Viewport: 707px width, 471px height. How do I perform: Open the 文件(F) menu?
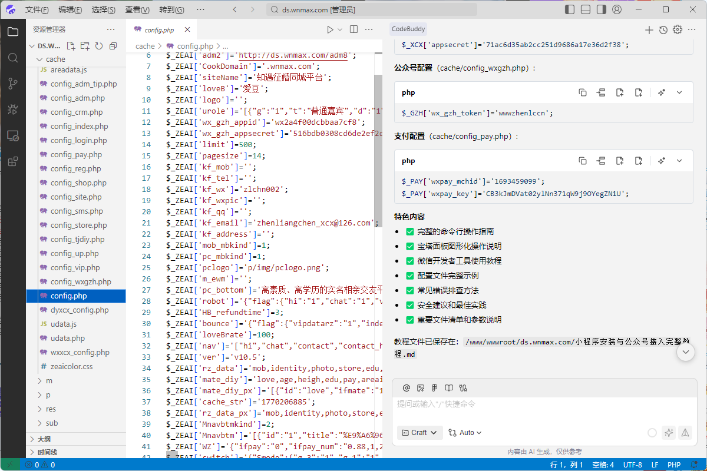[37, 10]
